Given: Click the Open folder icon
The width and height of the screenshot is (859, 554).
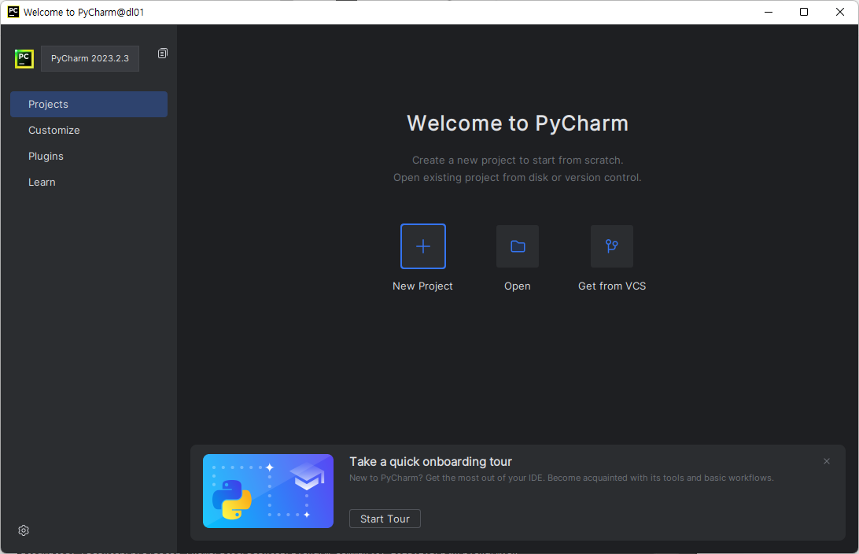Looking at the screenshot, I should pos(517,246).
